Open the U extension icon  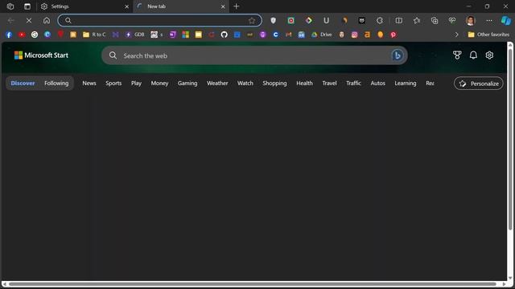pos(326,21)
